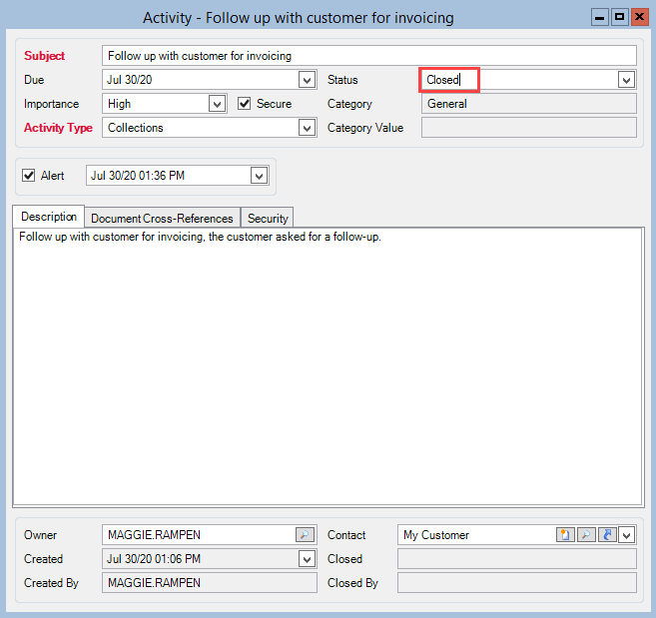
Task: Open the Alert date-time dropdown
Action: tap(259, 176)
